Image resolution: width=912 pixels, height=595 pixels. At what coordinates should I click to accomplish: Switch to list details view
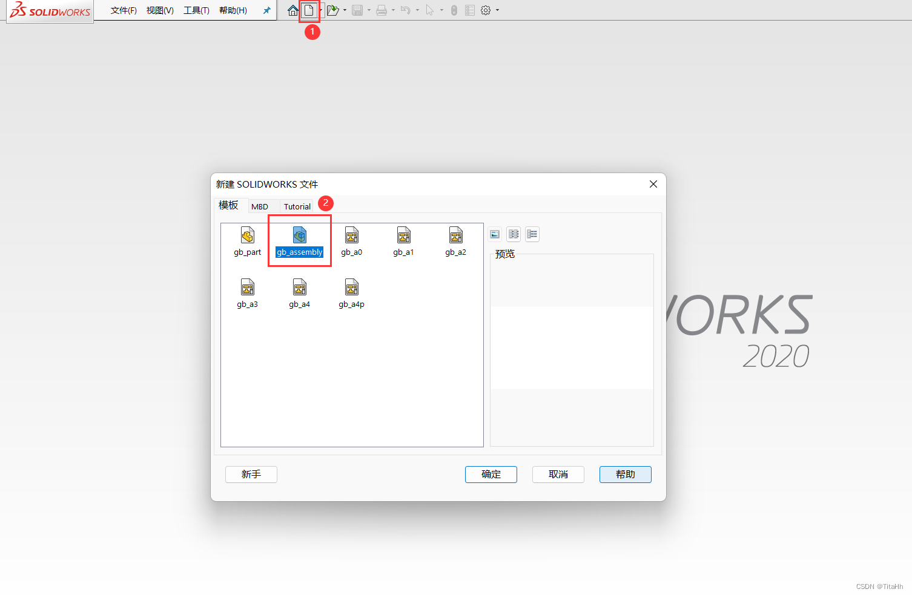532,234
